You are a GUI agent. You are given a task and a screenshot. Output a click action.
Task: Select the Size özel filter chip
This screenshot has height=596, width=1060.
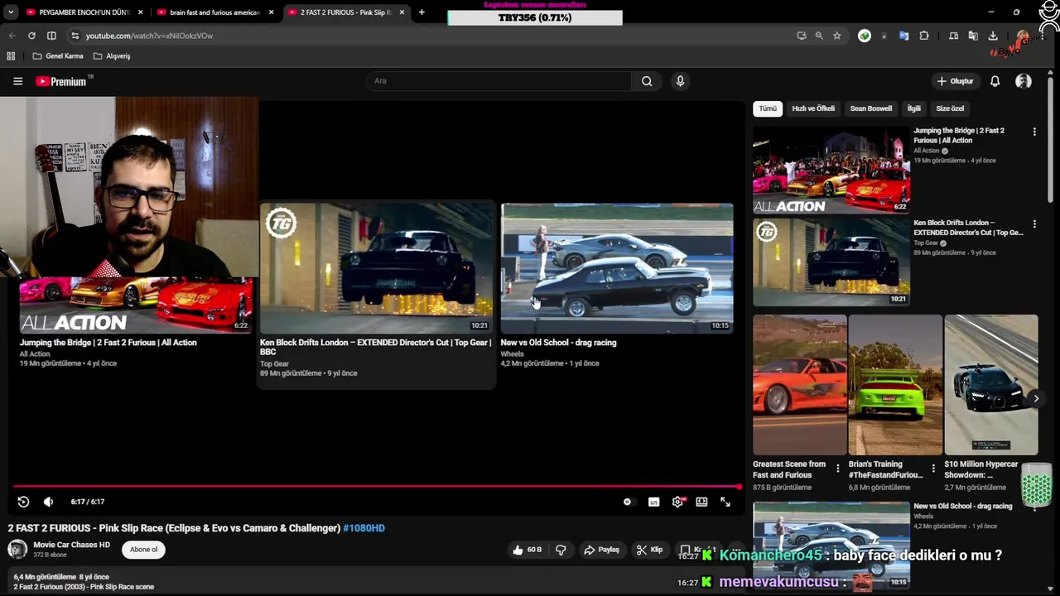coord(950,108)
